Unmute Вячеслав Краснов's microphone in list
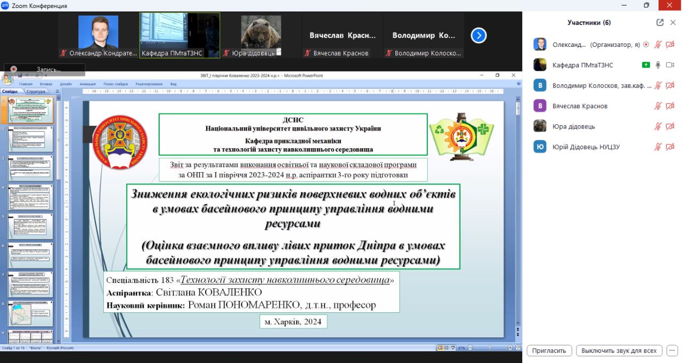 [x=658, y=106]
